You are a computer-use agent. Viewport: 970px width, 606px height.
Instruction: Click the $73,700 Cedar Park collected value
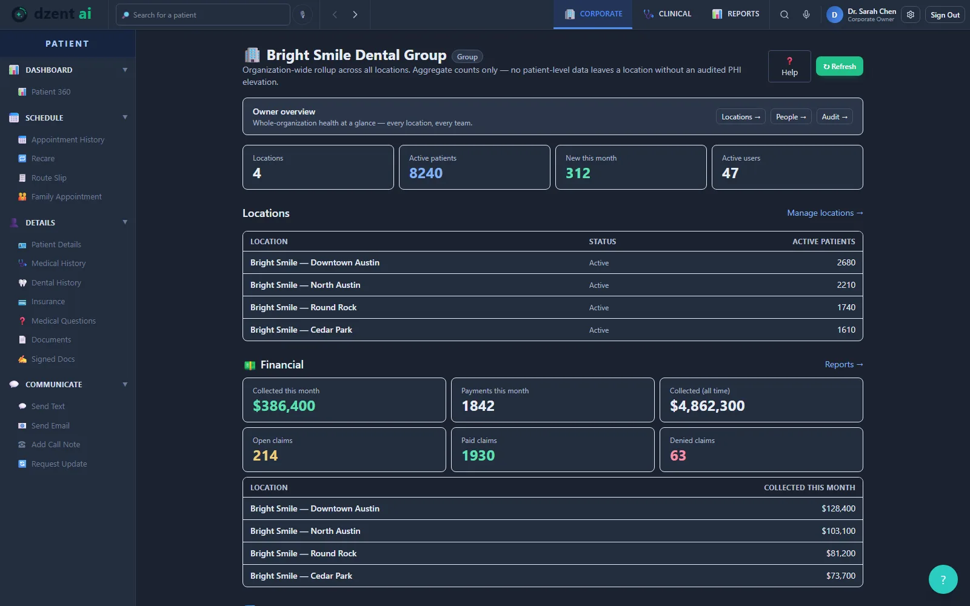point(841,576)
